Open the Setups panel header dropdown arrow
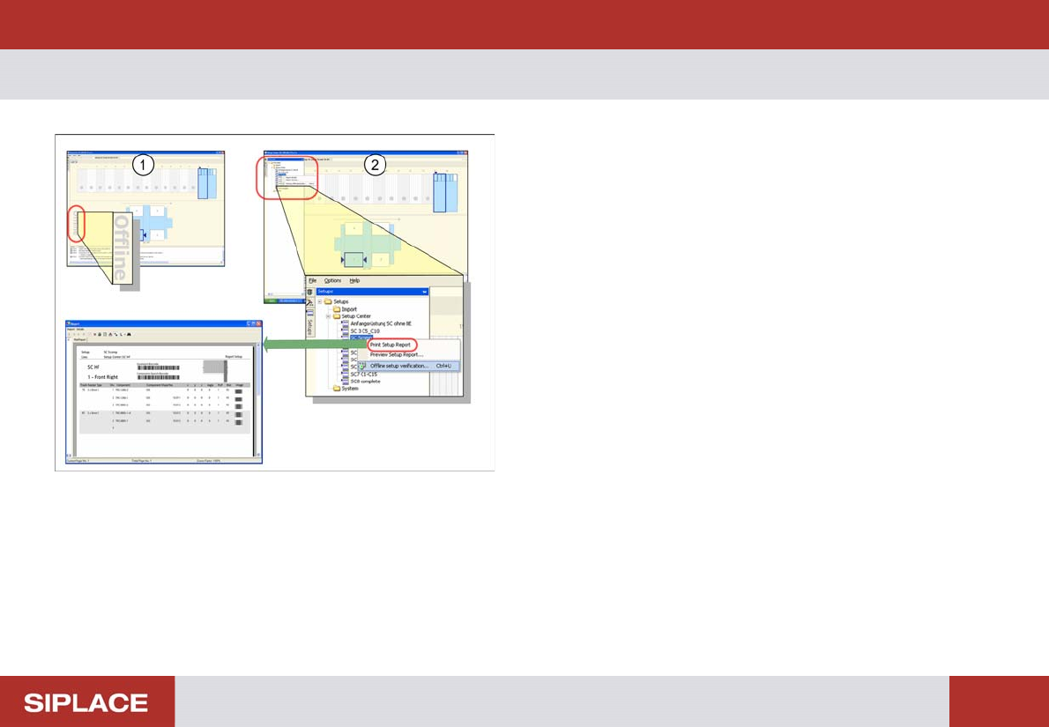This screenshot has width=1049, height=727. point(424,292)
